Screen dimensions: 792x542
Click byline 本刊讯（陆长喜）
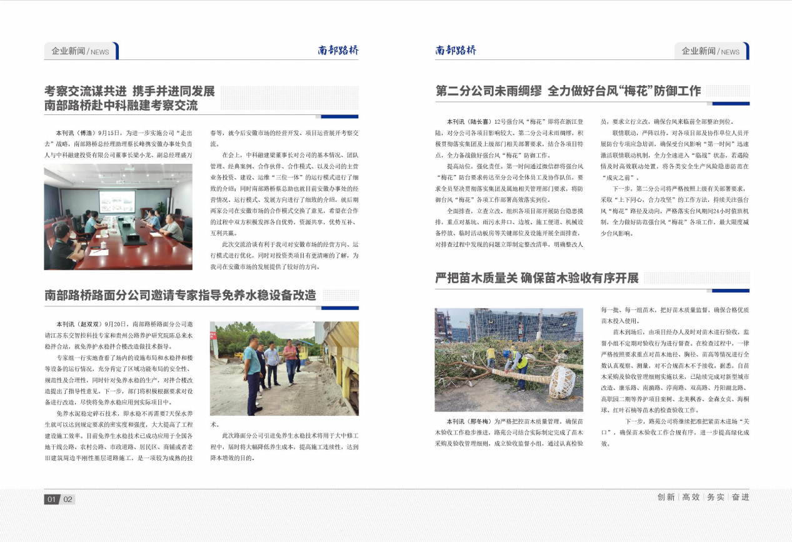point(469,121)
